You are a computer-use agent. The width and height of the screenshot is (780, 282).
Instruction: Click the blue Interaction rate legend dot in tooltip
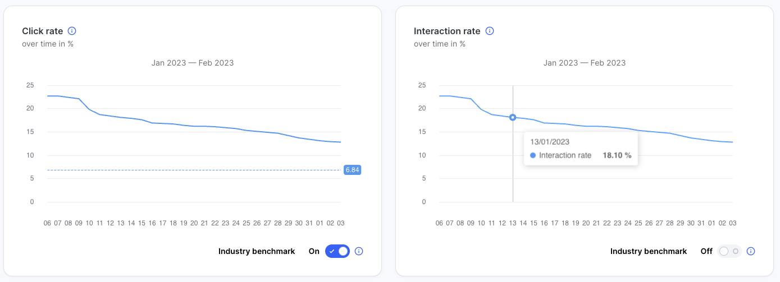[533, 155]
